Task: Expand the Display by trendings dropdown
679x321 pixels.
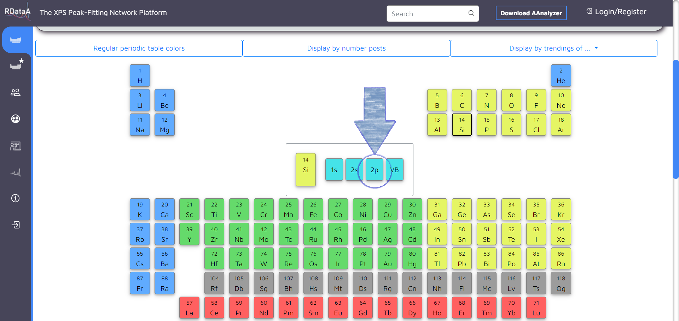Action: point(553,48)
